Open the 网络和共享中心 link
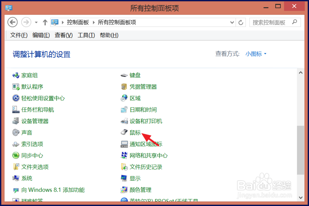 pos(149,156)
